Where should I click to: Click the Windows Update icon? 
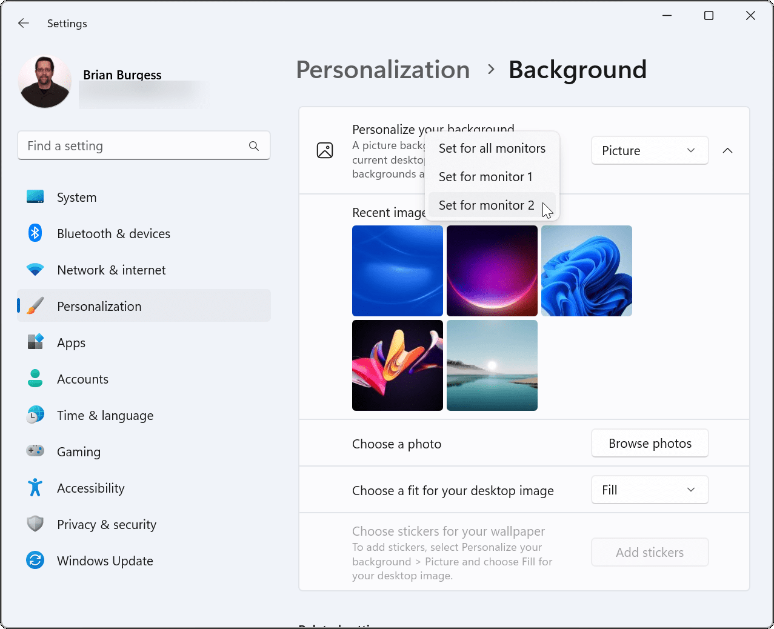tap(35, 561)
